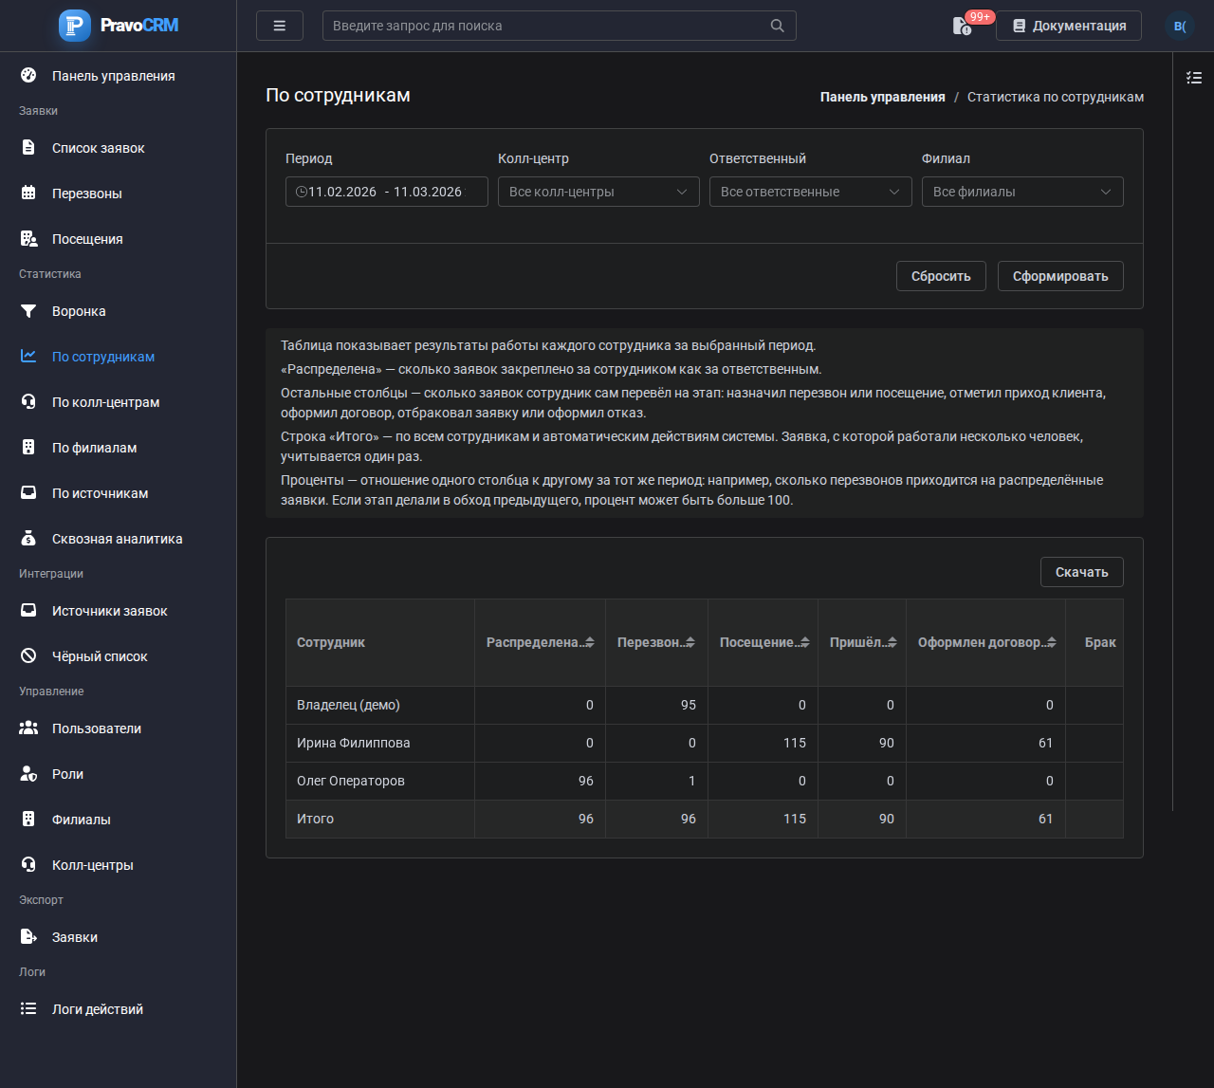The width and height of the screenshot is (1214, 1088).
Task: Follow Панель управления breadcrumb link
Action: tap(883, 97)
